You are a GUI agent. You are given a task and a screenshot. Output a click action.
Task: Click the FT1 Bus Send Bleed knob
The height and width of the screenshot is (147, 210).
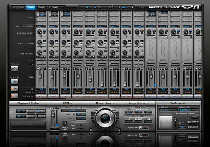[x=52, y=42]
